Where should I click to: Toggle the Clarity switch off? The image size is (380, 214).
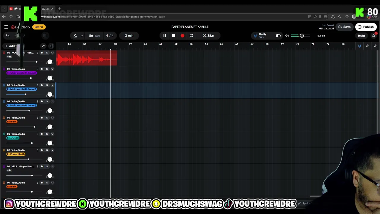278,36
